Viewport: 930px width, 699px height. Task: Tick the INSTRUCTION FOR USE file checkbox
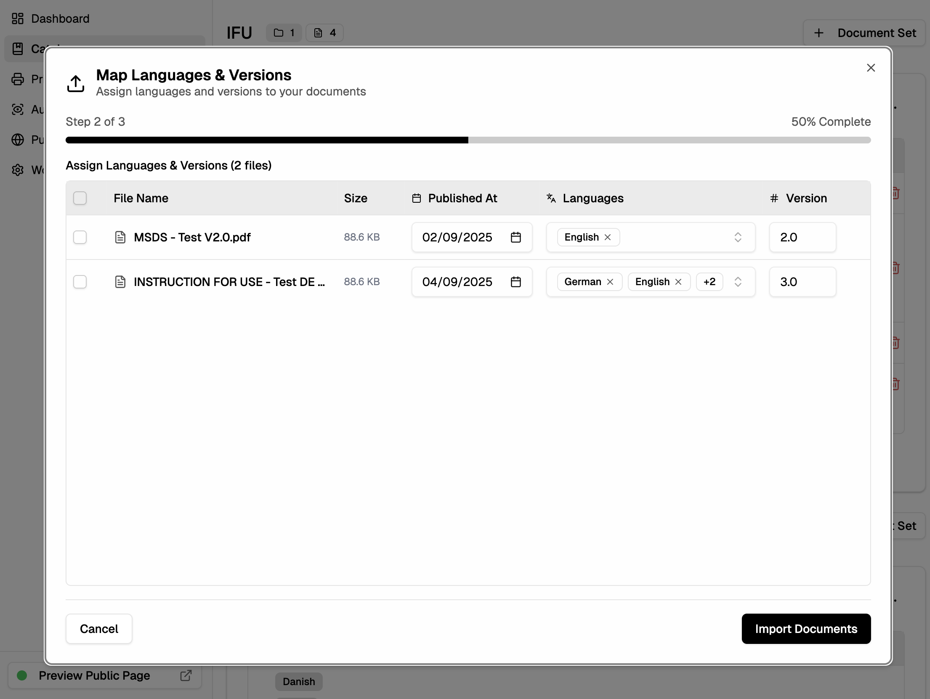pos(80,282)
